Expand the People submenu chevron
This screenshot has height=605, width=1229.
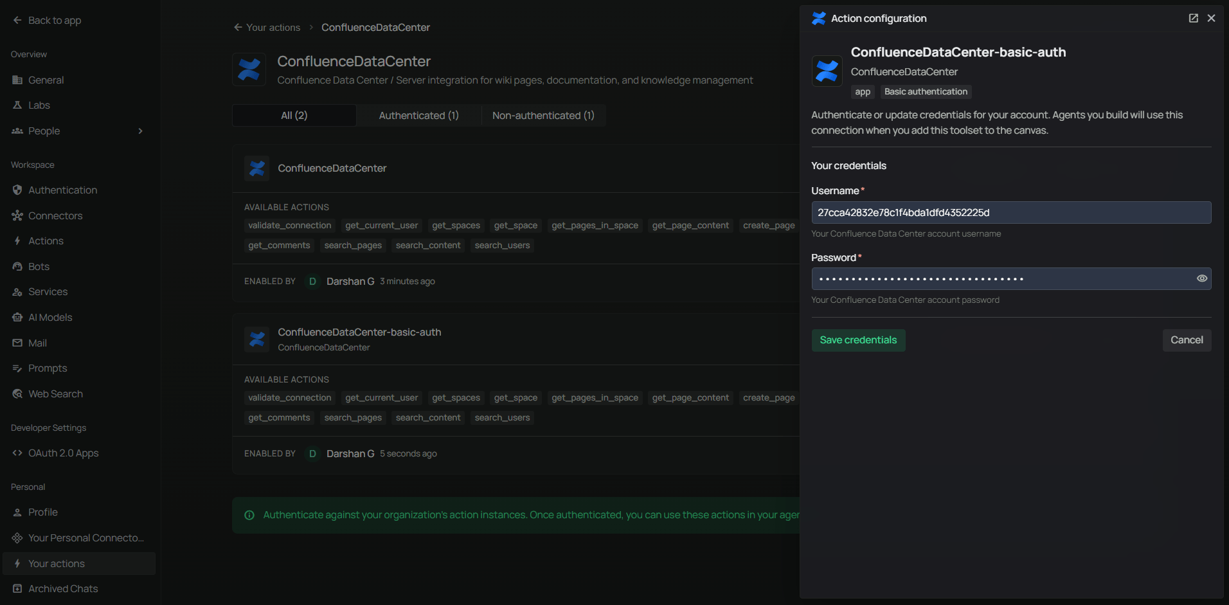pyautogui.click(x=141, y=131)
